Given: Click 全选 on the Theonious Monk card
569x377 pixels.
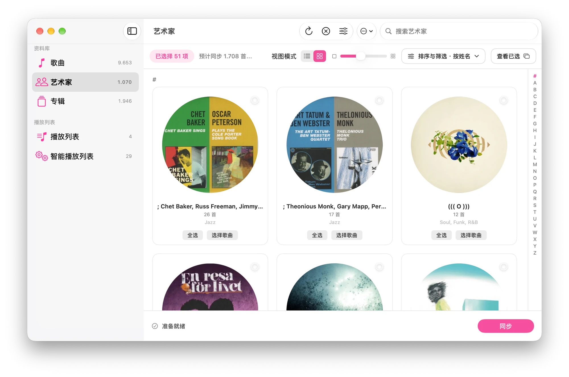Looking at the screenshot, I should pos(317,235).
